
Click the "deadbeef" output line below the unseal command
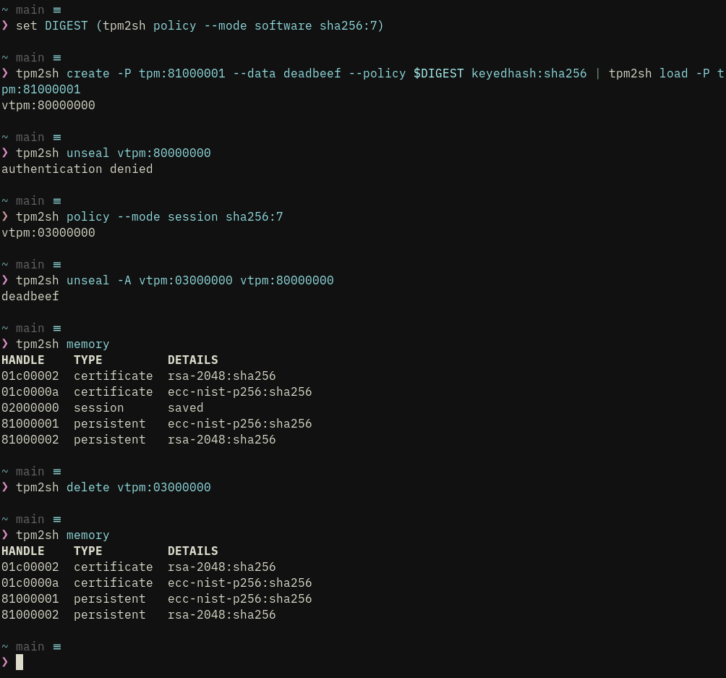pos(30,296)
